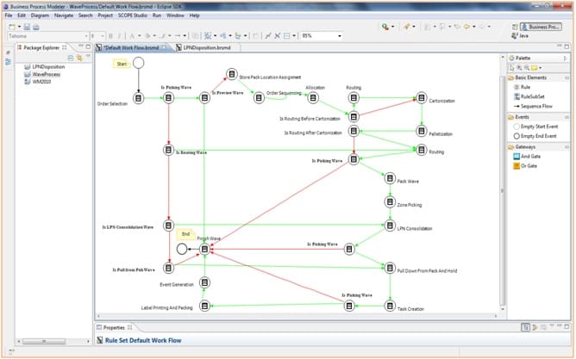Select the palette Zoom In tool
The image size is (576, 359).
click(519, 68)
